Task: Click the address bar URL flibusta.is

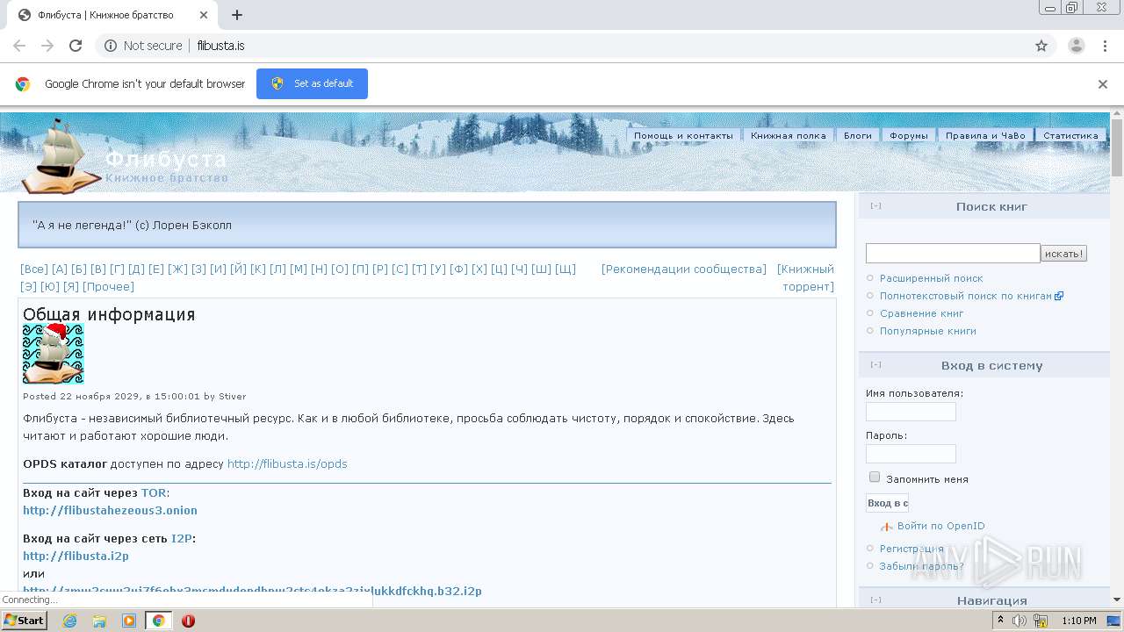Action: (220, 46)
